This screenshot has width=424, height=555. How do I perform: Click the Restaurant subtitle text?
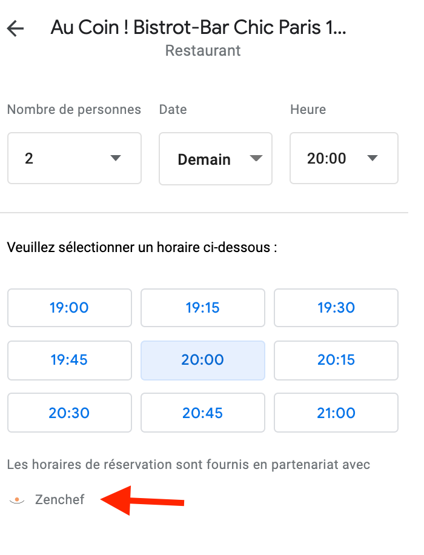(x=203, y=51)
